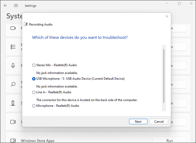Click the speech device icon in list
Image resolution: width=196 pixels, height=143 pixels.
pos(13,103)
